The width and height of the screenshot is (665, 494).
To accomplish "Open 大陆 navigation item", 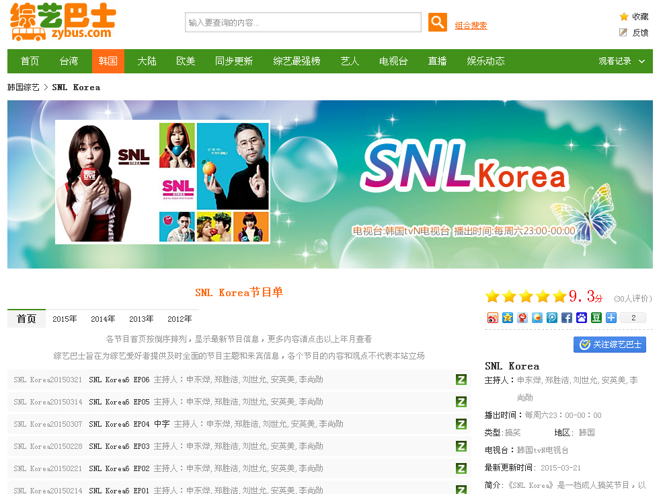I will [147, 61].
